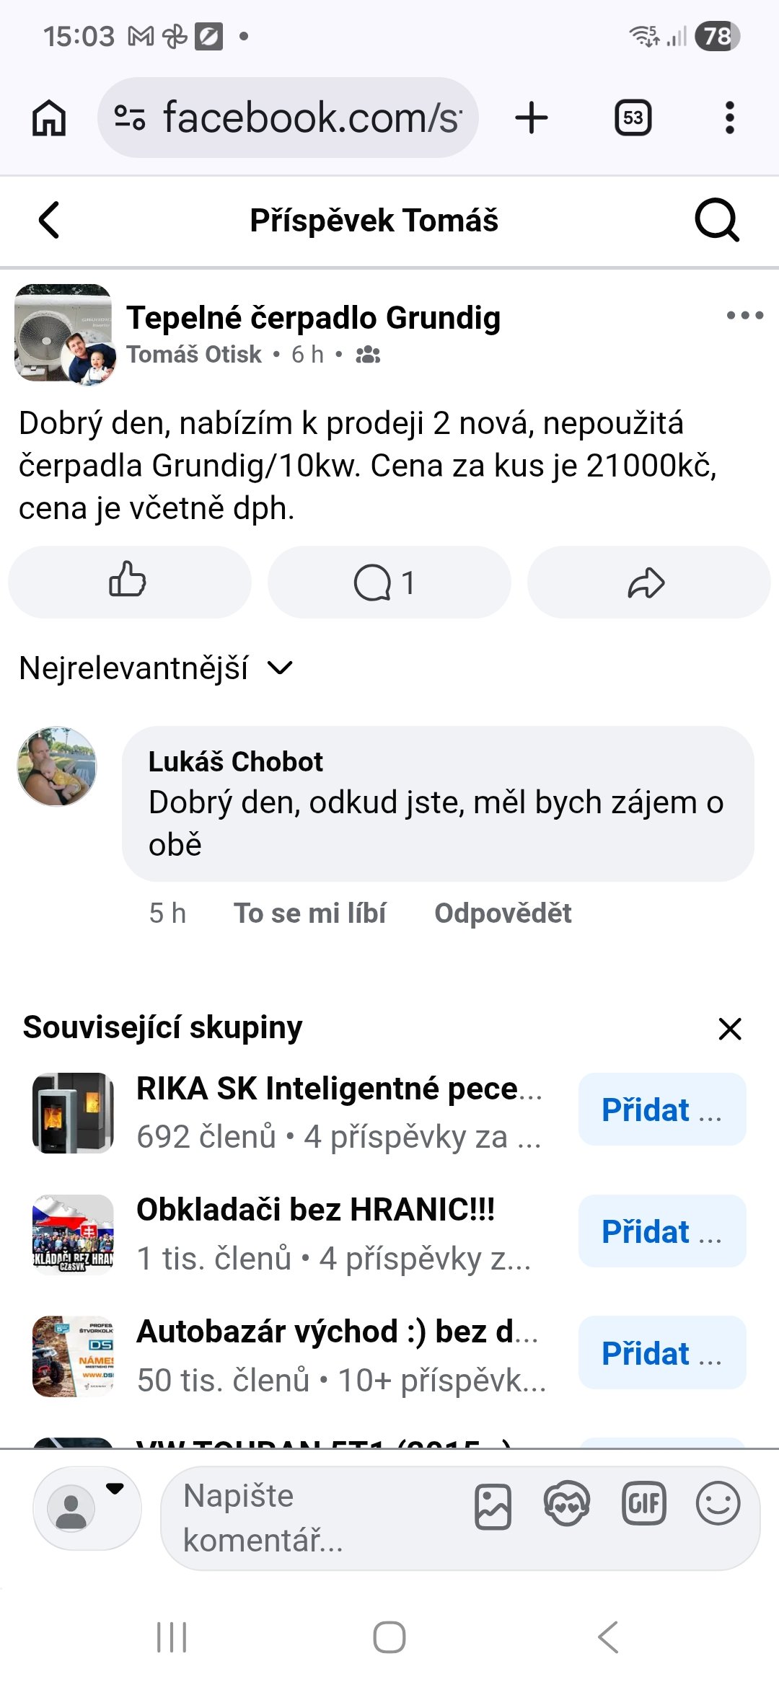The image size is (779, 1687).
Task: Focus the 'Napište komentář' input field
Action: point(310,1518)
